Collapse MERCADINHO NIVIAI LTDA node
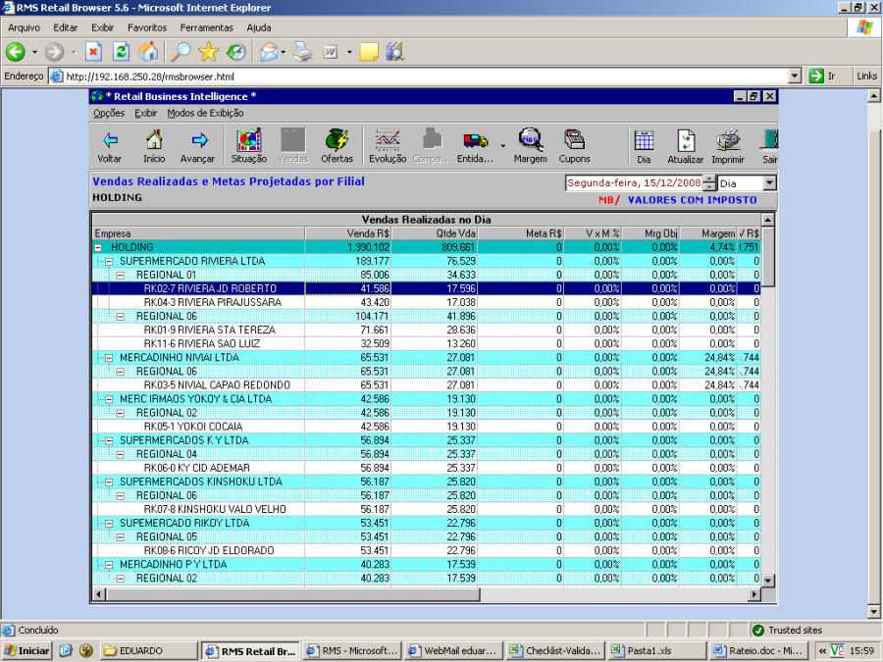The image size is (883, 662). pos(108,358)
